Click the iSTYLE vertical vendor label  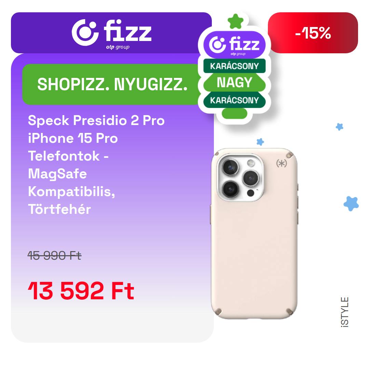coord(345,312)
